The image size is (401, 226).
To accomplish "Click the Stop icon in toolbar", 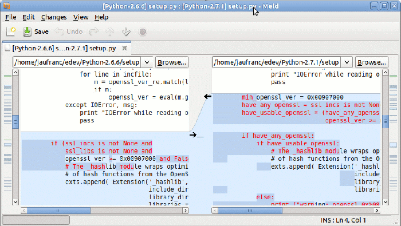I will pyautogui.click(x=143, y=31).
